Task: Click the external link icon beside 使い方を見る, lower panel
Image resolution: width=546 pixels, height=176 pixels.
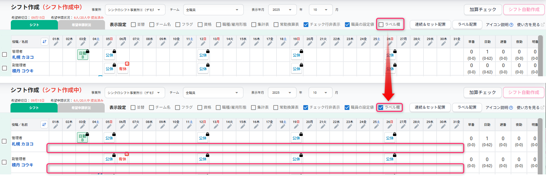Action: (542, 108)
